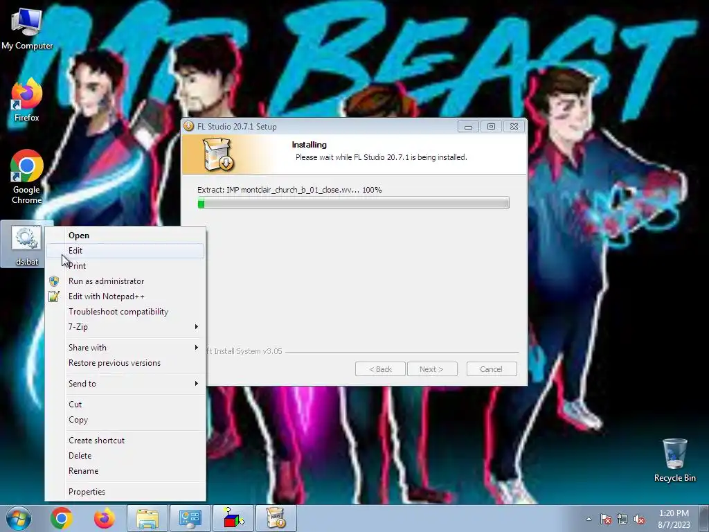Screen dimensions: 709x532
Task: Launch Chrome from the taskbar
Action: point(62,518)
